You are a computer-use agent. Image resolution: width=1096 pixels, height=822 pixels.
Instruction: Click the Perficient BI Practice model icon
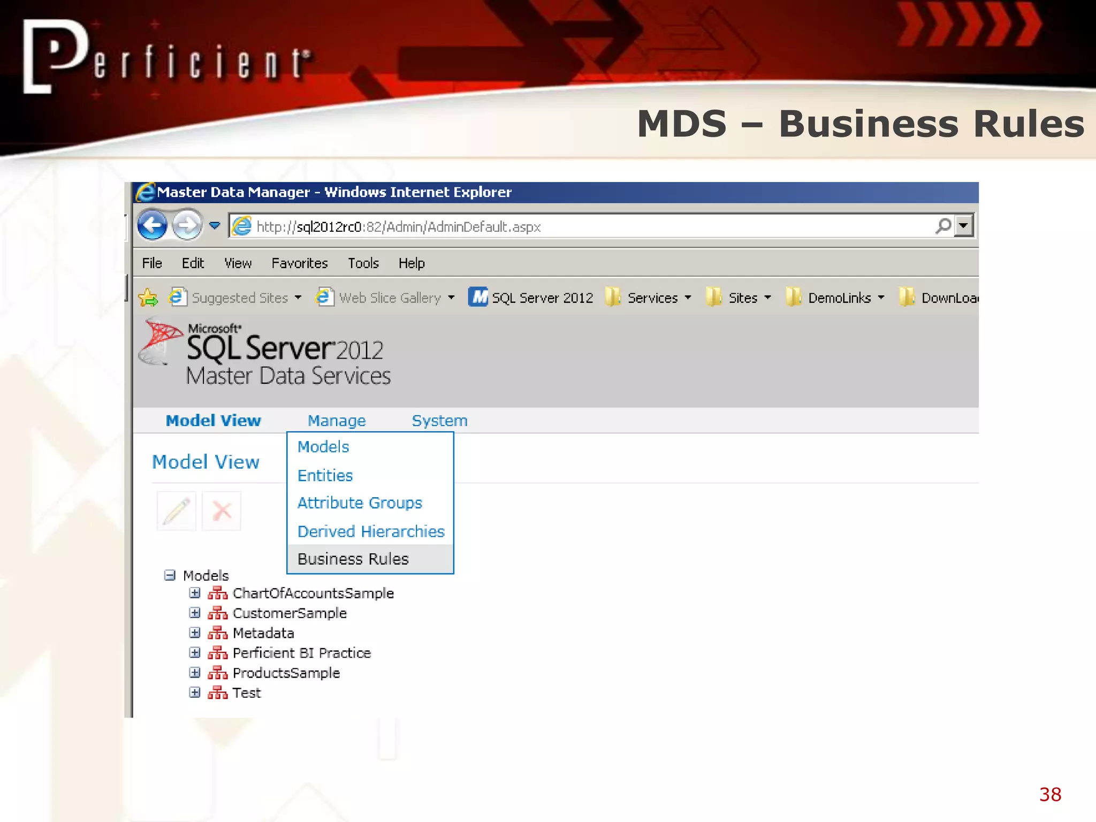[x=218, y=653]
